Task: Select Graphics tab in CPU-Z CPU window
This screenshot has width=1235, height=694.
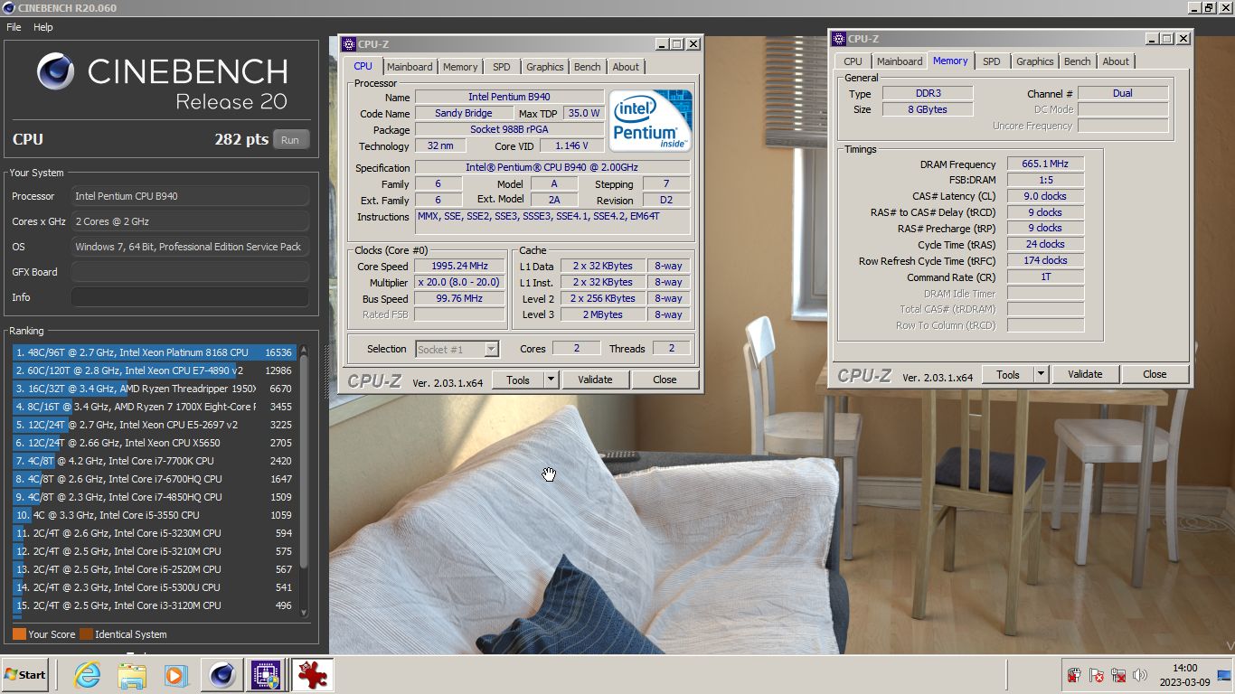Action: click(545, 67)
